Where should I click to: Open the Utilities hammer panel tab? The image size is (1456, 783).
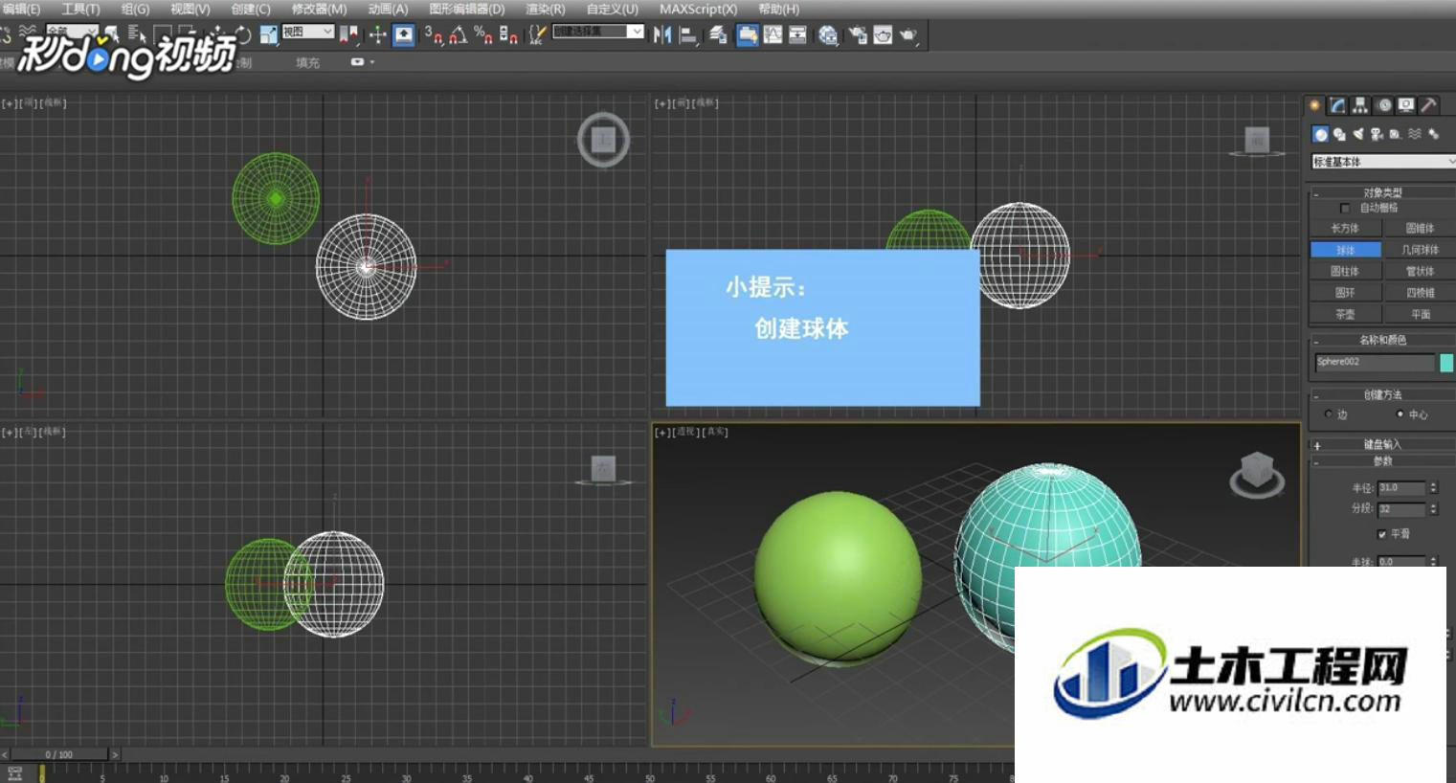(x=1428, y=105)
